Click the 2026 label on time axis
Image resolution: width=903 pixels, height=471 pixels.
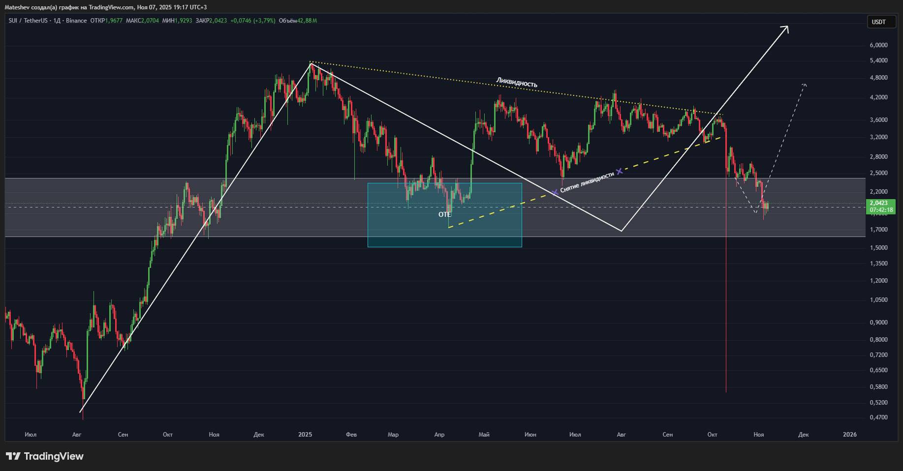coord(849,435)
